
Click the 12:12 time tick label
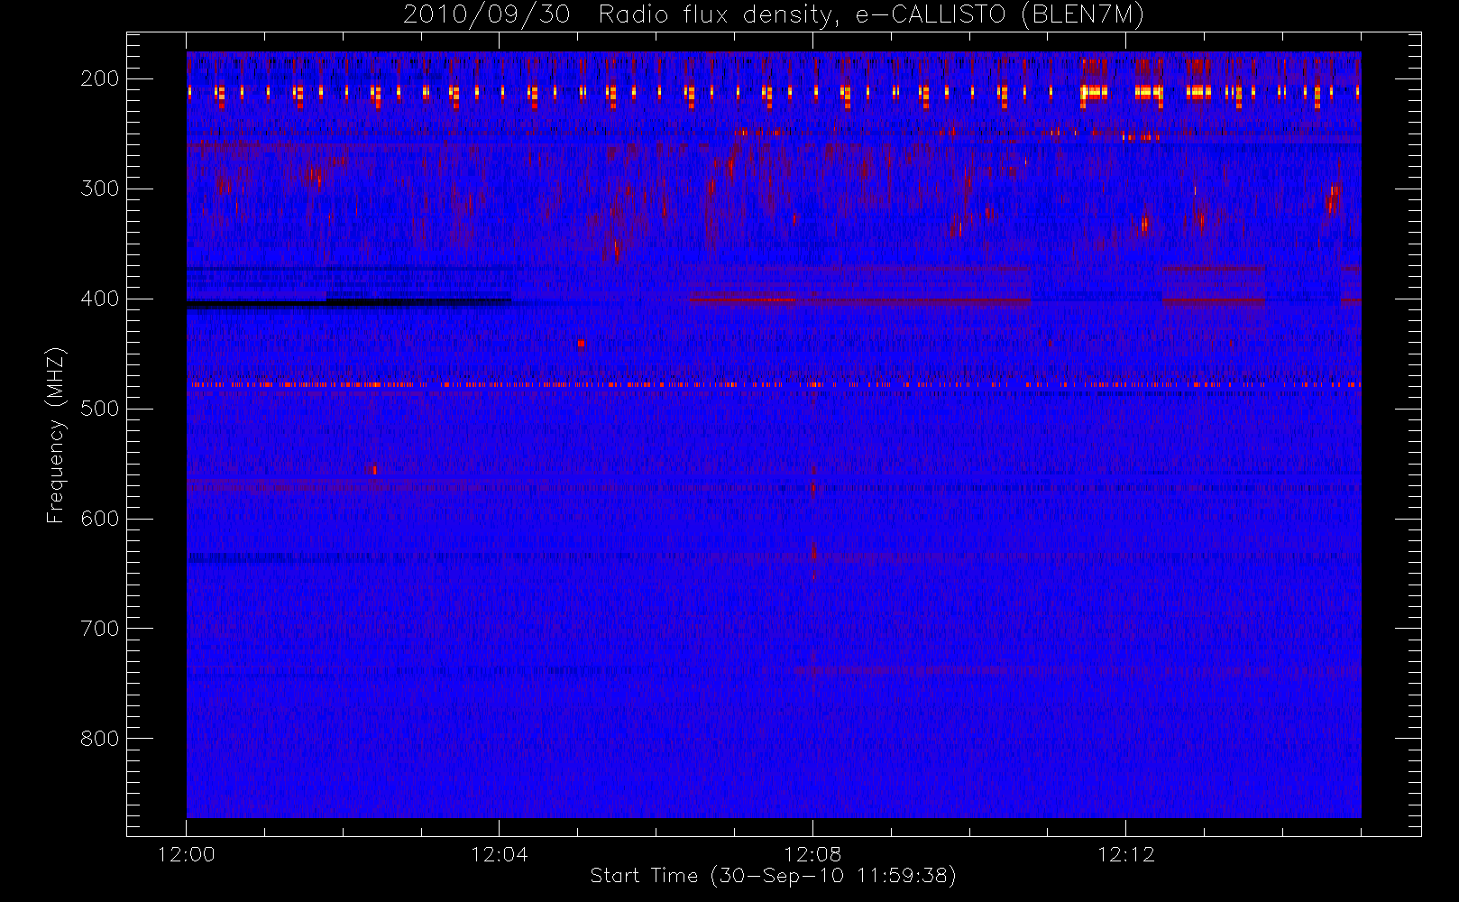tap(1125, 854)
